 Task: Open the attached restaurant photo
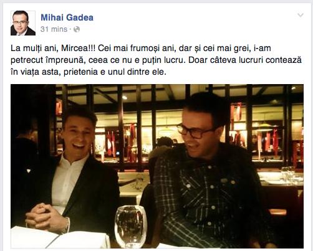pos(157,166)
